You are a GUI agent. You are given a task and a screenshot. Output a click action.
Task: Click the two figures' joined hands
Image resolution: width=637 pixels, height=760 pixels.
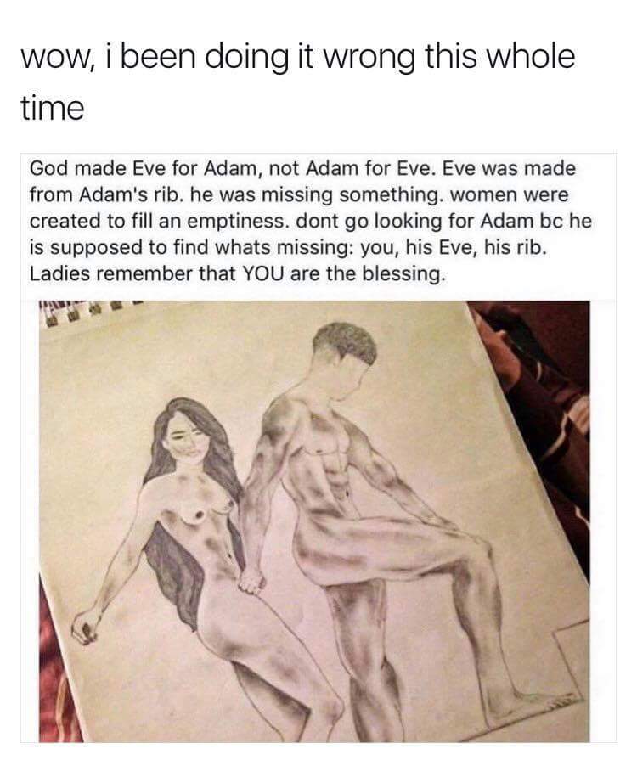pyautogui.click(x=252, y=581)
